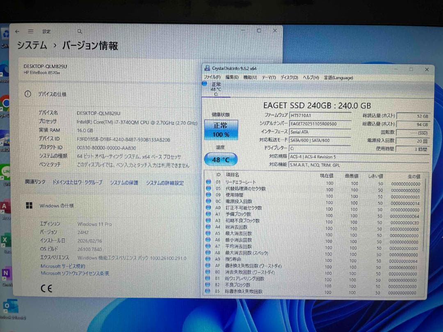The height and width of the screenshot is (332, 443).
Task: Click the 生の値 column header
Action: click(x=414, y=176)
